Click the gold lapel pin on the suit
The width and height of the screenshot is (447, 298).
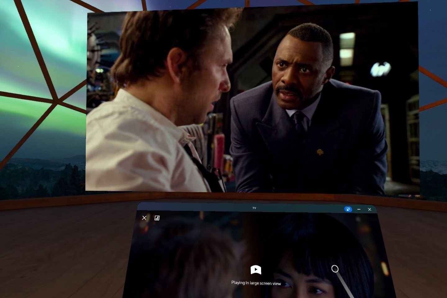(x=320, y=152)
